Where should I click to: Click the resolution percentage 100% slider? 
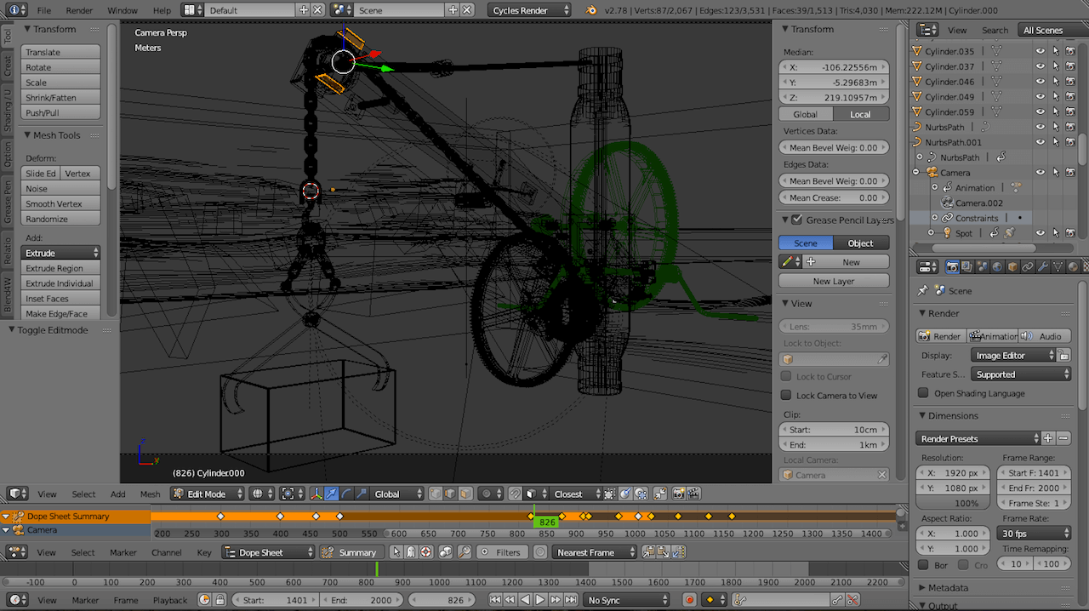pos(953,503)
